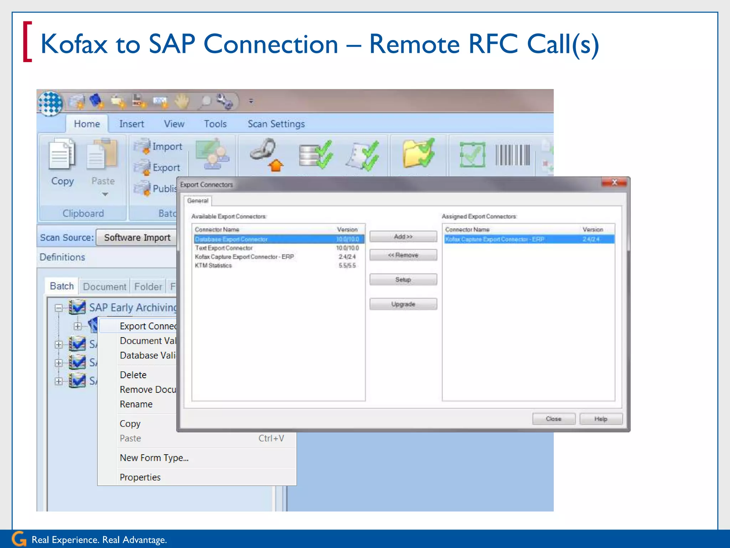Click the Add >> button
This screenshot has height=548, width=730.
point(403,237)
